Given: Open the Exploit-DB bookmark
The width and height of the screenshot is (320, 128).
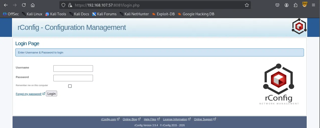Looking at the screenshot, I should (x=163, y=14).
